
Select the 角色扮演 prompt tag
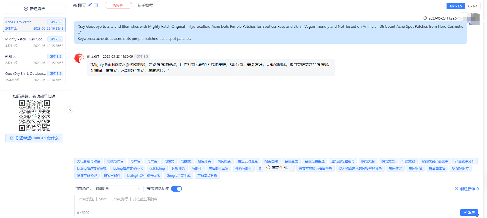[x=415, y=168]
